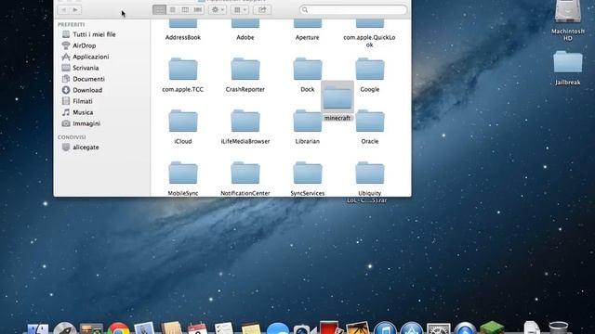Select the CrashReporter folder icon
Screen dimensions: 595x334
coord(245,70)
